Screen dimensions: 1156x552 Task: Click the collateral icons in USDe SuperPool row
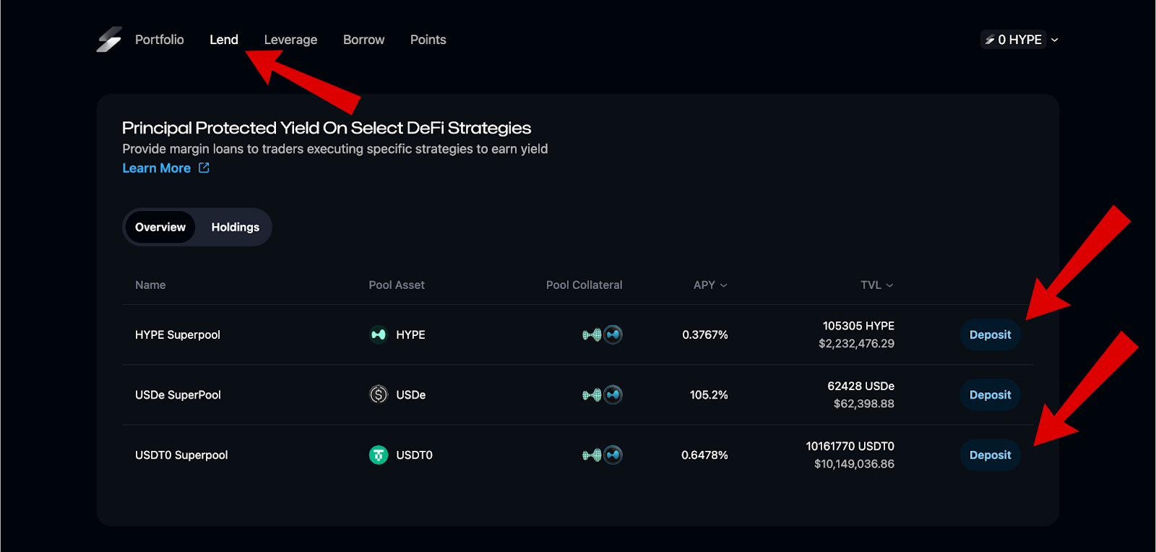603,394
